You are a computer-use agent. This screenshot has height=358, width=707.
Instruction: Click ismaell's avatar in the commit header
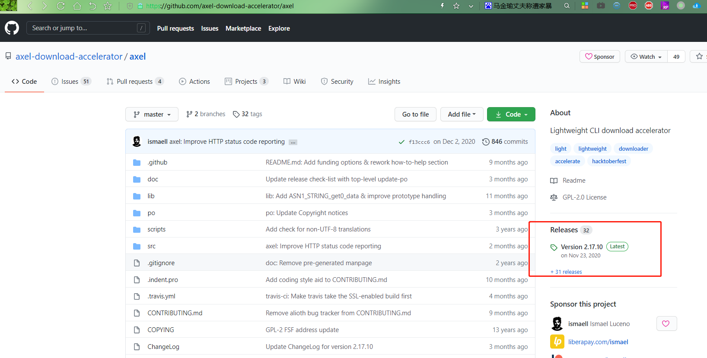(x=137, y=141)
